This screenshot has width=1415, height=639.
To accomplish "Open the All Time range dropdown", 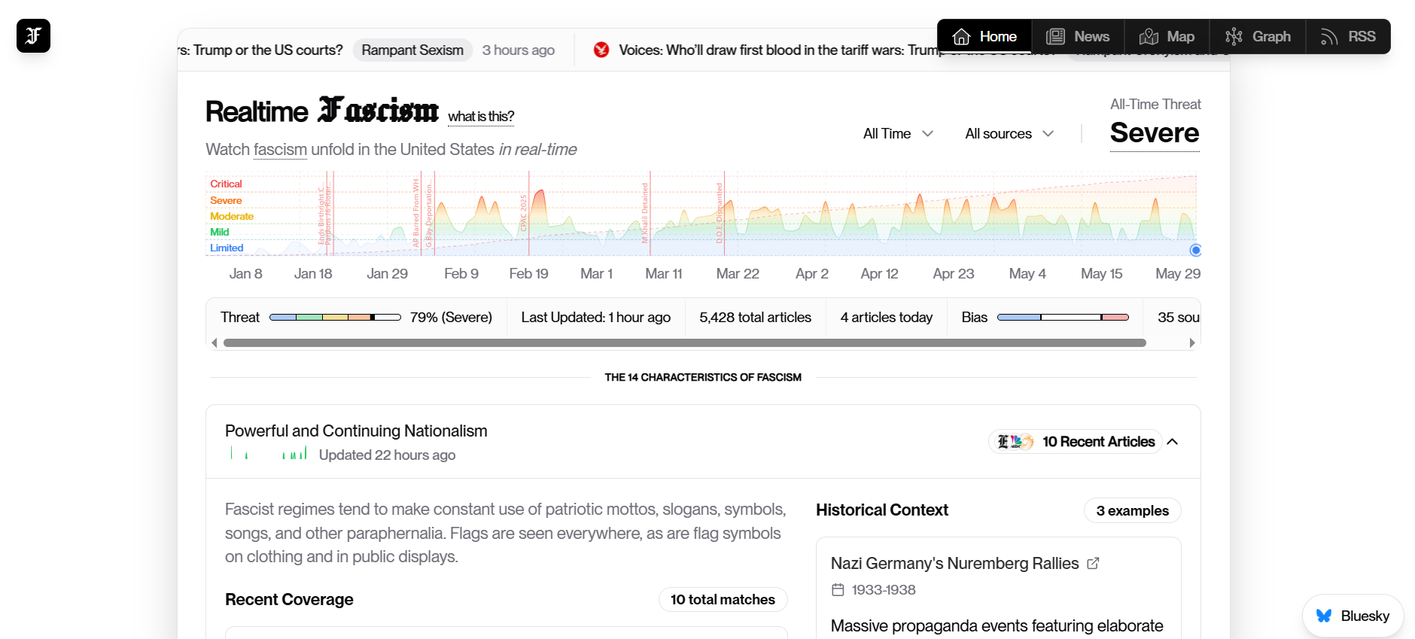I will [898, 133].
